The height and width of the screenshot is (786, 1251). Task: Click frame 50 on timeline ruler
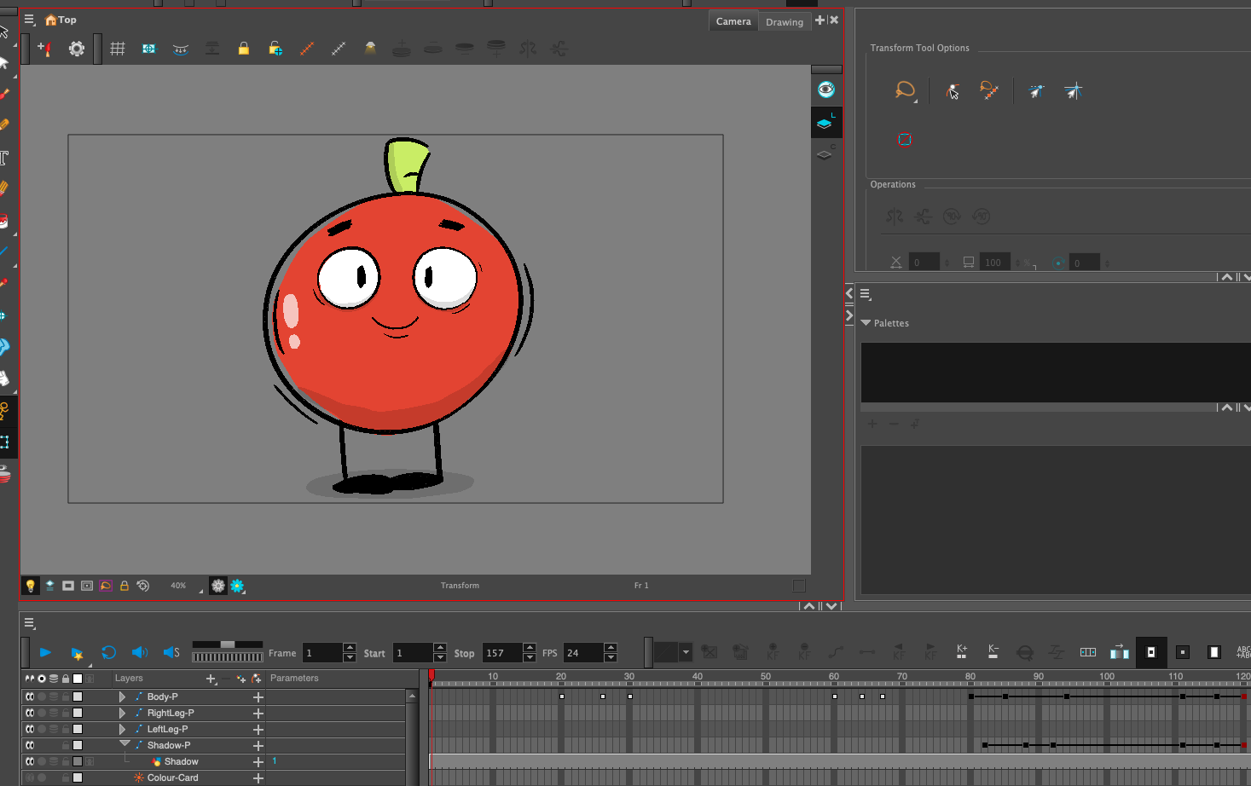click(766, 677)
